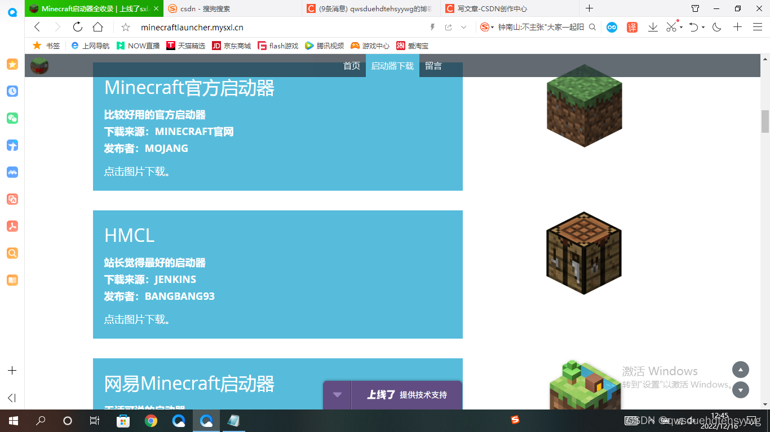This screenshot has width=770, height=432.
Task: Click the 上线了 提供技术支持 banner
Action: 407,395
